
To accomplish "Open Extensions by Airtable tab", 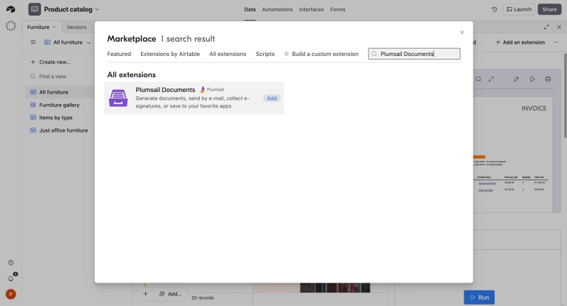I will pyautogui.click(x=170, y=54).
